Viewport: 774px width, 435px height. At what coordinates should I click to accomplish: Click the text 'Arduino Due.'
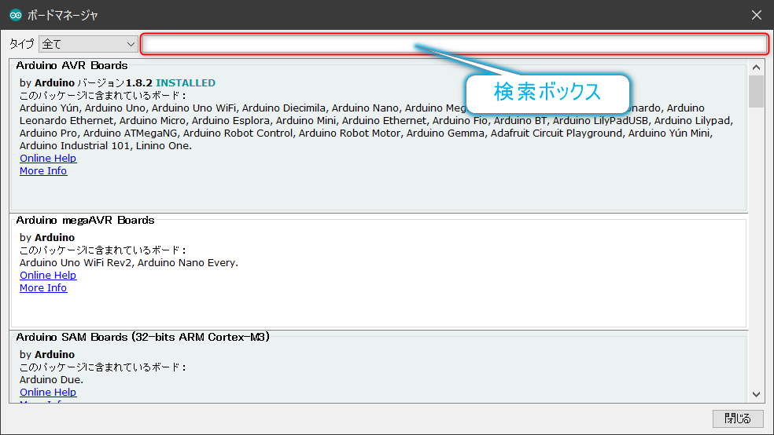(51, 380)
